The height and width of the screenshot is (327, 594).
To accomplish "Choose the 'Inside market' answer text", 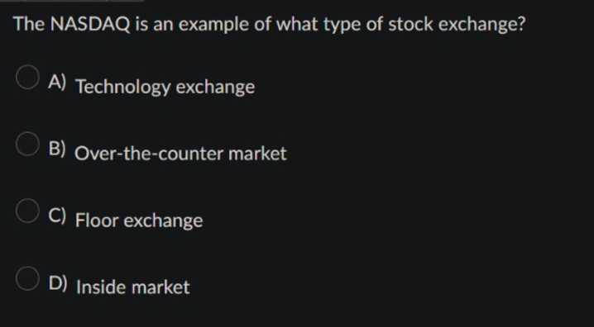I will [133, 287].
